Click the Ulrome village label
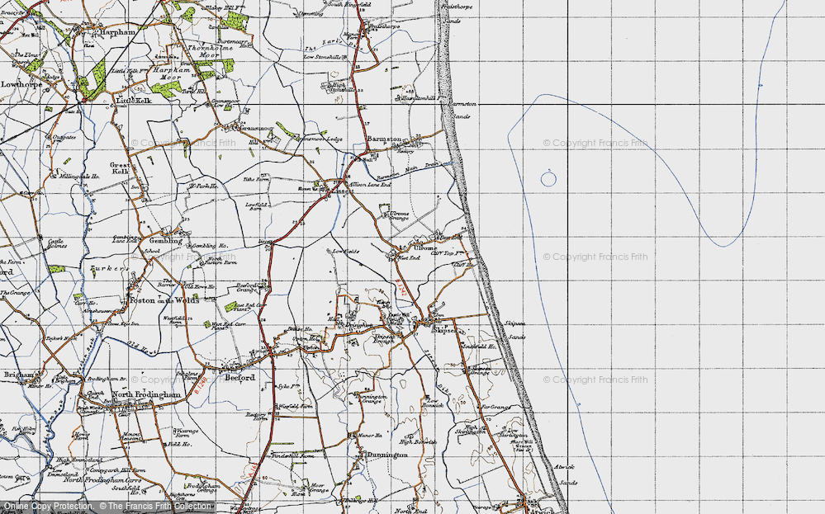 coord(425,248)
